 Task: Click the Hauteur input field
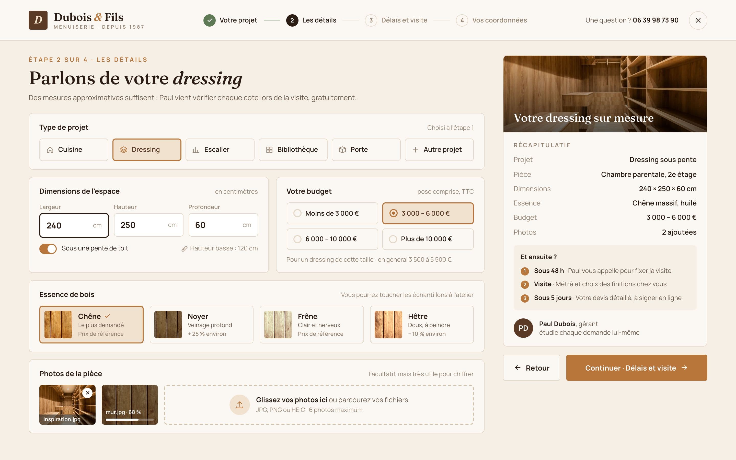[x=148, y=225]
